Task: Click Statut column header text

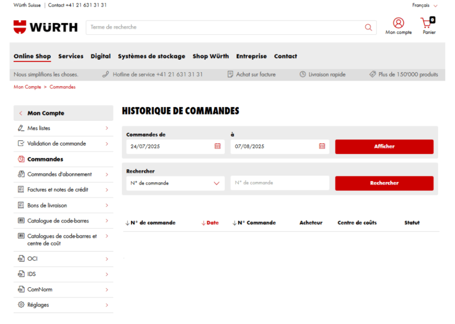Action: [412, 223]
